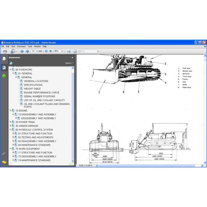
Task: Select the Bookmarks panel sidebar icon
Action: 4,67
